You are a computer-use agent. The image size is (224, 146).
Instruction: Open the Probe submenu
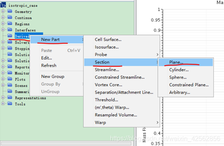[x=122, y=55]
